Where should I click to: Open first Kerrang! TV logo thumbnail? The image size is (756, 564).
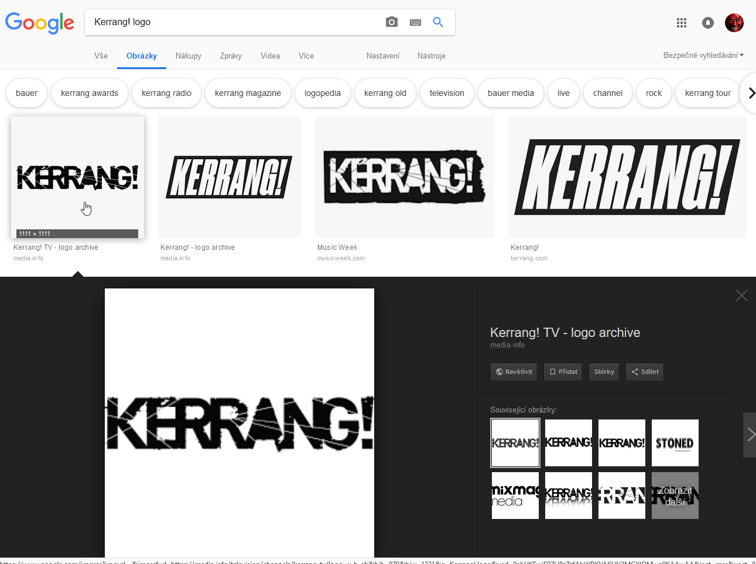(77, 177)
